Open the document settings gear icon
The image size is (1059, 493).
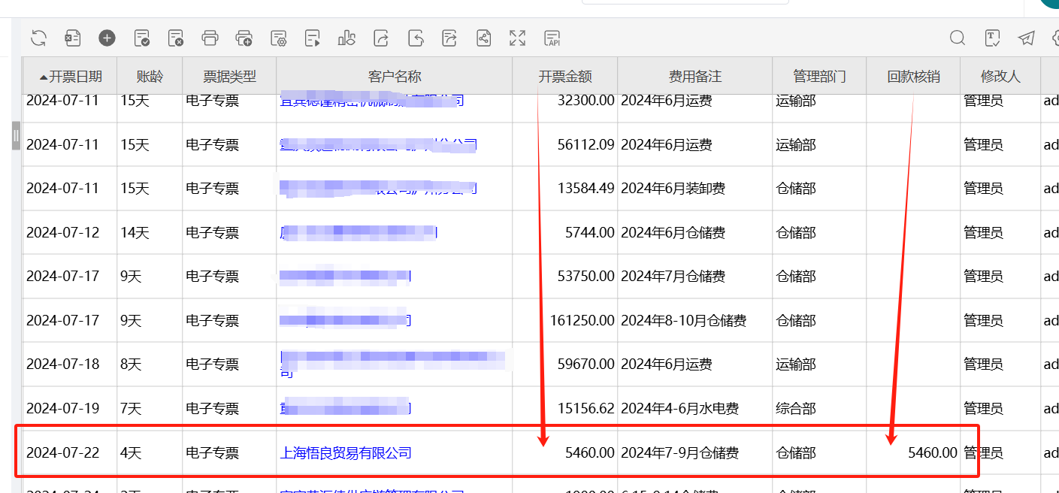point(279,38)
